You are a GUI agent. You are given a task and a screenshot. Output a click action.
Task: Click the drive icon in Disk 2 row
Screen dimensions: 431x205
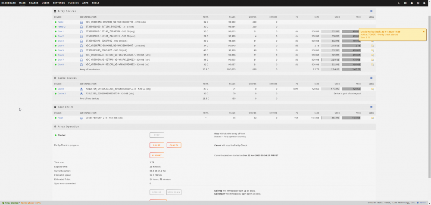(81, 36)
